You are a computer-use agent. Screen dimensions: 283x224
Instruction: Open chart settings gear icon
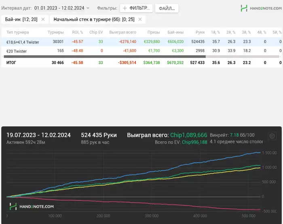(x=272, y=136)
